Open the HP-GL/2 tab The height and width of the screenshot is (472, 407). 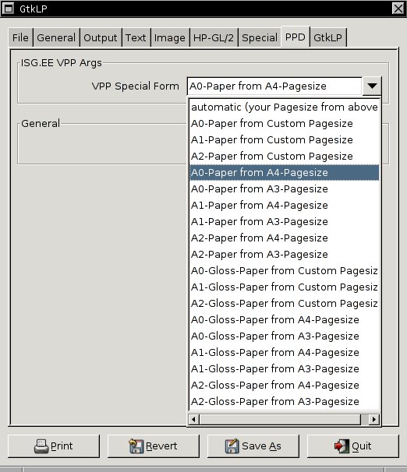coord(214,38)
